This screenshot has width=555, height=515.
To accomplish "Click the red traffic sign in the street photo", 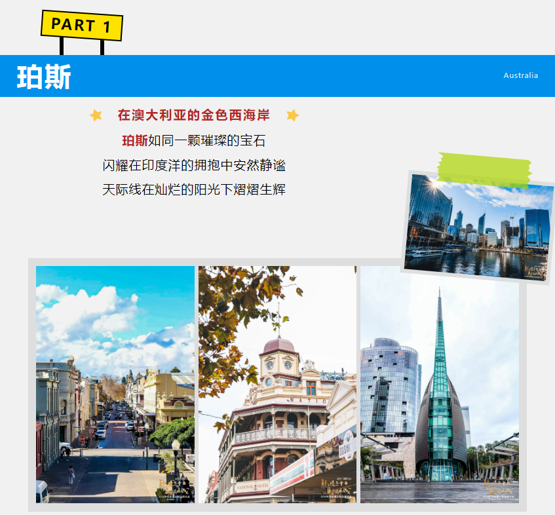I will click(81, 438).
